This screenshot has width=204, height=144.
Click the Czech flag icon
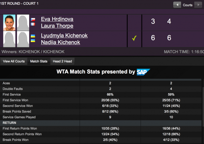coord(33,19)
